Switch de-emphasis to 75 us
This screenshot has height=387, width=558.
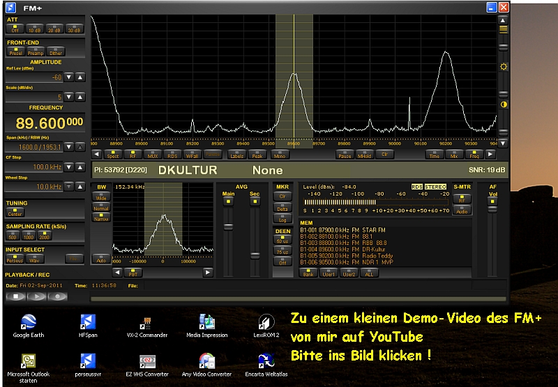coord(282,250)
